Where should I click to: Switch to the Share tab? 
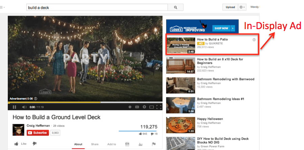click(x=95, y=144)
